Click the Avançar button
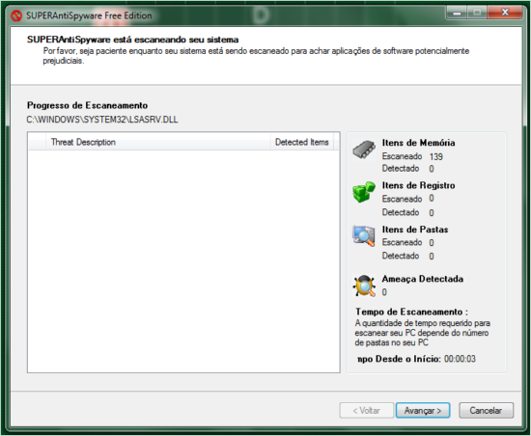The image size is (531, 436). point(423,410)
